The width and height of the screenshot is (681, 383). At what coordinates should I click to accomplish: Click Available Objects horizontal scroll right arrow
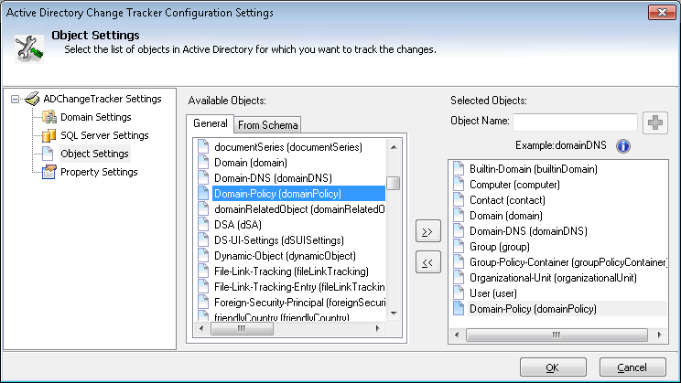(x=377, y=329)
